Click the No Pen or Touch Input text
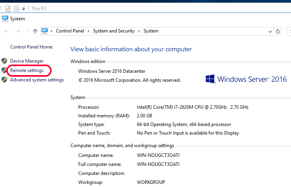Viewport: 291px width, 187px height. tap(188, 133)
